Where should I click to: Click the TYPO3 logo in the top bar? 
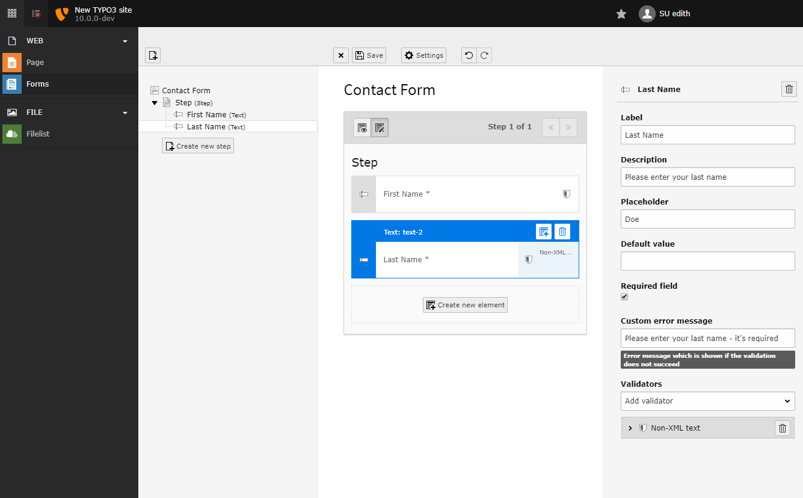point(61,13)
